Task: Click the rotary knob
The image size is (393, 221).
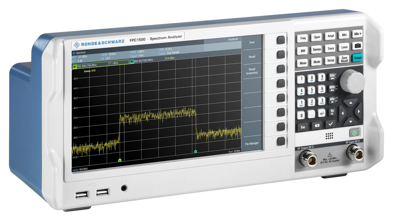Action: coord(352,82)
